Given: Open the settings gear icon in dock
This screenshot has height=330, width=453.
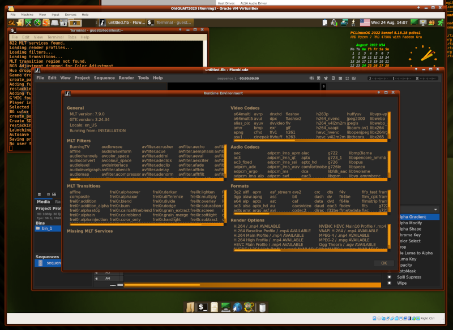Looking at the screenshot, I should click(249, 307).
